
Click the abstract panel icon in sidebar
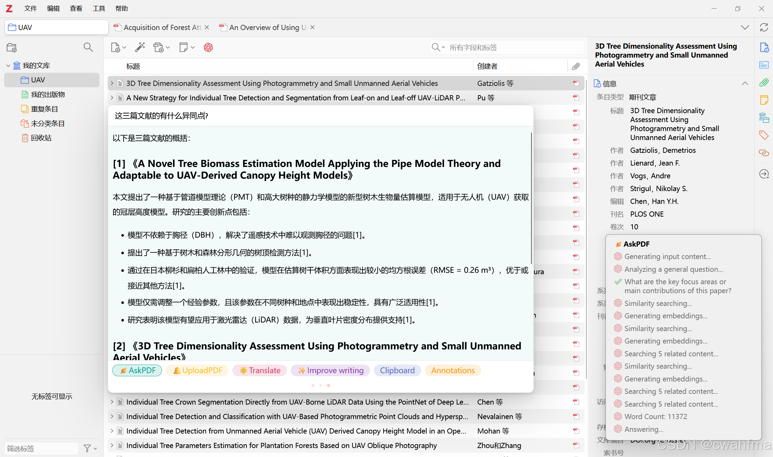764,65
